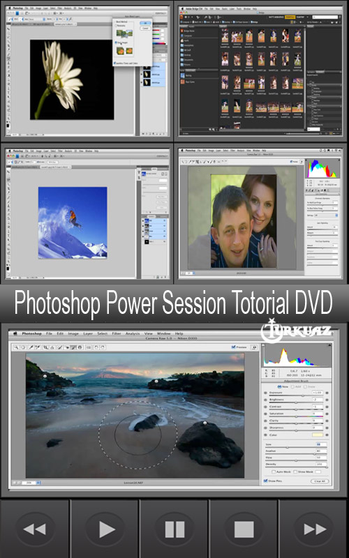Select the New radio button in Adjustment Brush
This screenshot has width=349, height=558.
tap(280, 386)
